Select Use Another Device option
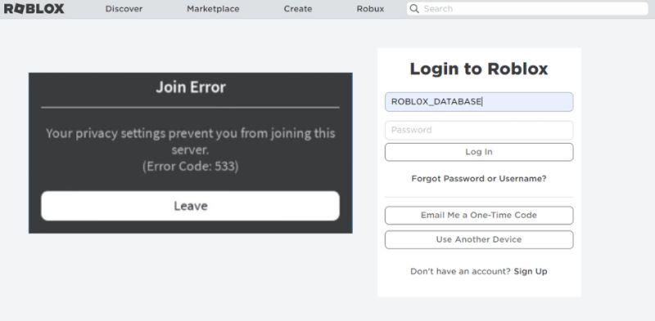Screen dimensions: 655x321 [x=479, y=239]
